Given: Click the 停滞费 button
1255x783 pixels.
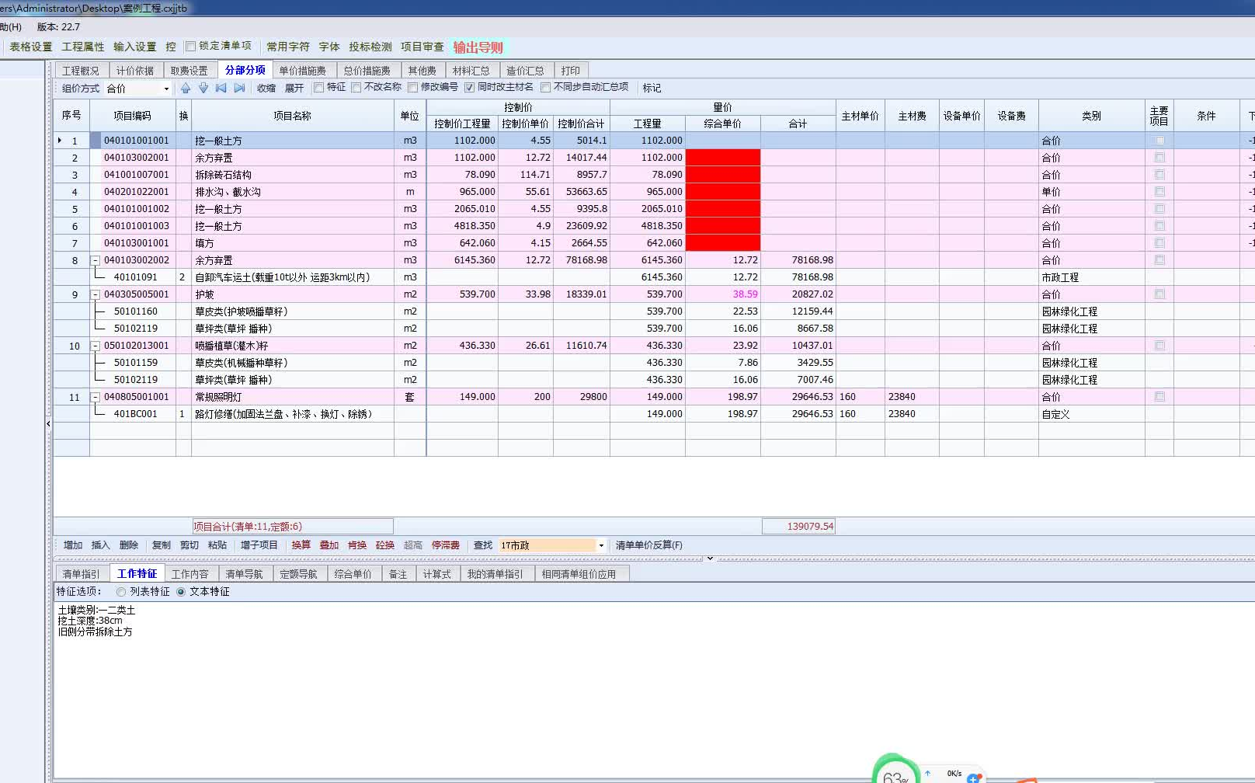Looking at the screenshot, I should pos(446,545).
